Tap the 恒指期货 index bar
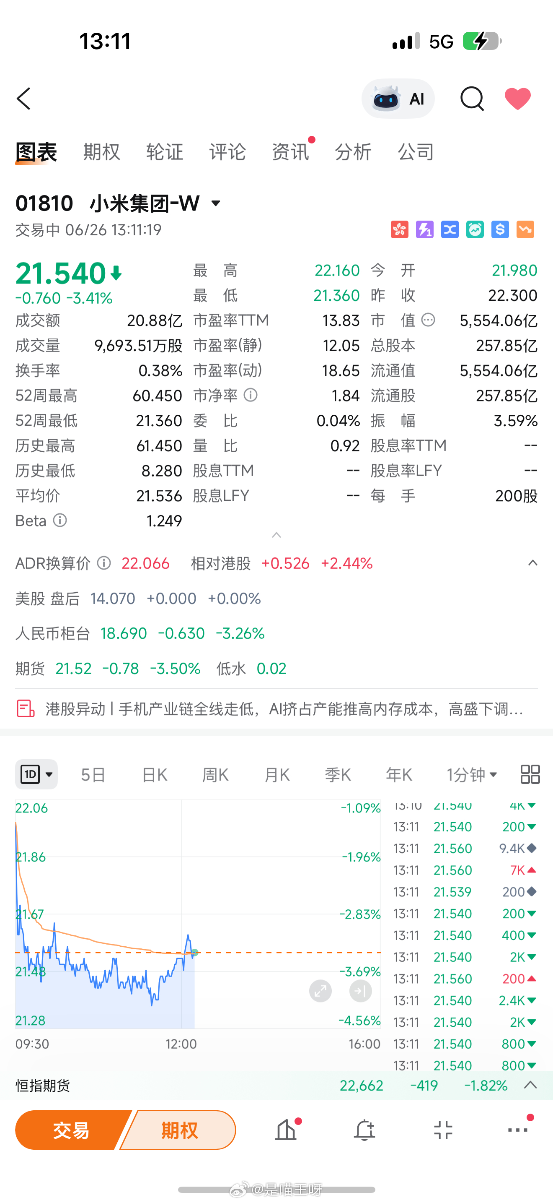The width and height of the screenshot is (553, 1203). click(276, 1085)
